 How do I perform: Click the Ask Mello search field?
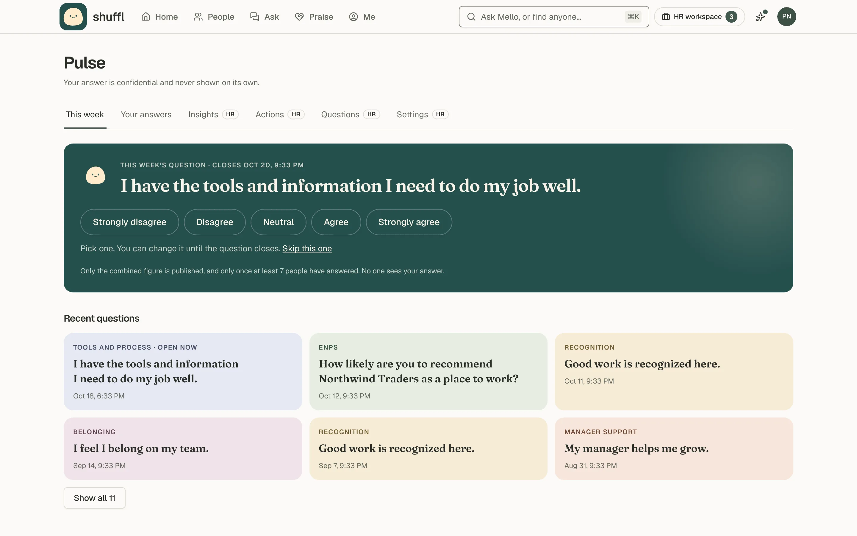(x=554, y=17)
